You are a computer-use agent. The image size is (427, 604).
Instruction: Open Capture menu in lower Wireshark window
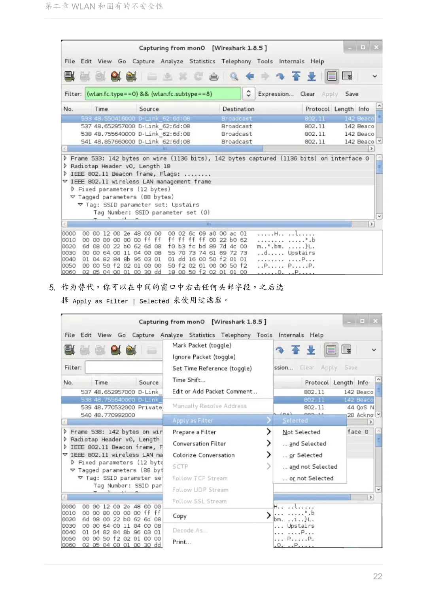coord(143,335)
